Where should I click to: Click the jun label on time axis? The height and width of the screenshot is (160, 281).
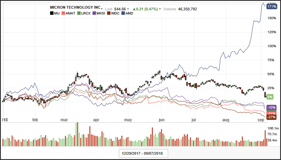point(162,120)
